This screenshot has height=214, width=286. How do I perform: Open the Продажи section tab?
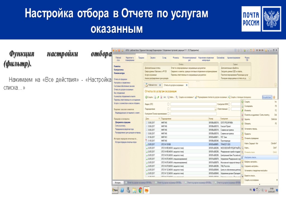click(141, 58)
